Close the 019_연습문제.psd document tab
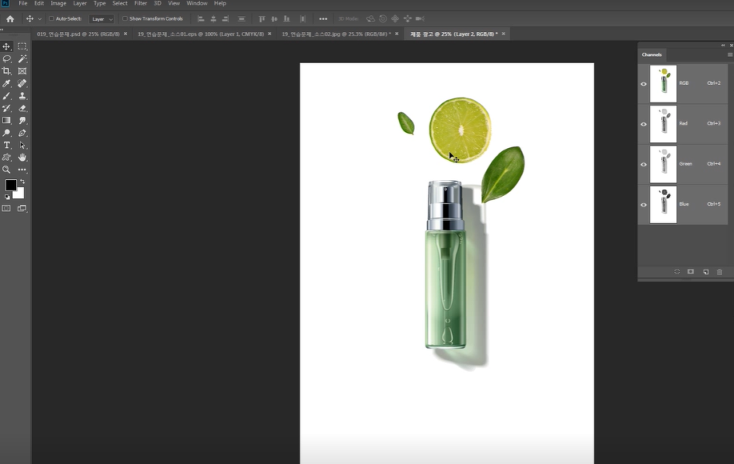The image size is (734, 464). pos(125,33)
